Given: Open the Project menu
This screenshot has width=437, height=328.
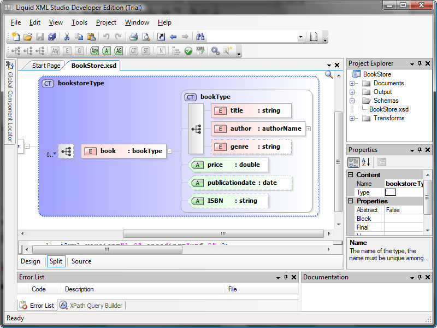Looking at the screenshot, I should tap(106, 22).
